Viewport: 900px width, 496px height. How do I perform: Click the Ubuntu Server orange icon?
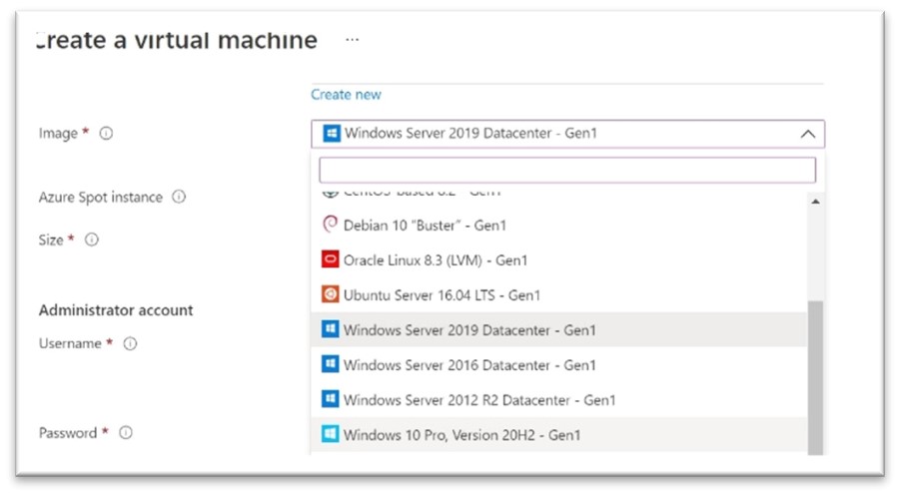pyautogui.click(x=330, y=294)
